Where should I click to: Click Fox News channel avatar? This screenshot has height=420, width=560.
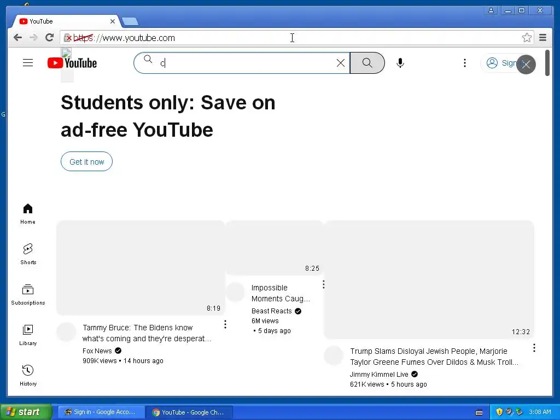66,332
